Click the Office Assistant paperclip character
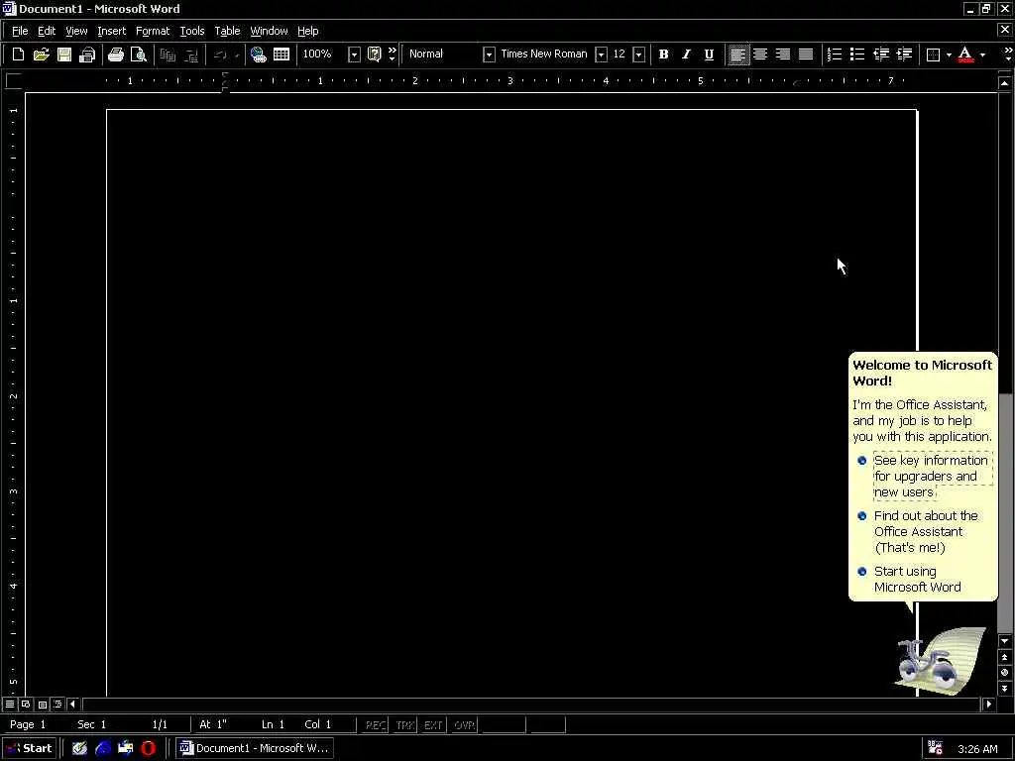 (x=940, y=660)
